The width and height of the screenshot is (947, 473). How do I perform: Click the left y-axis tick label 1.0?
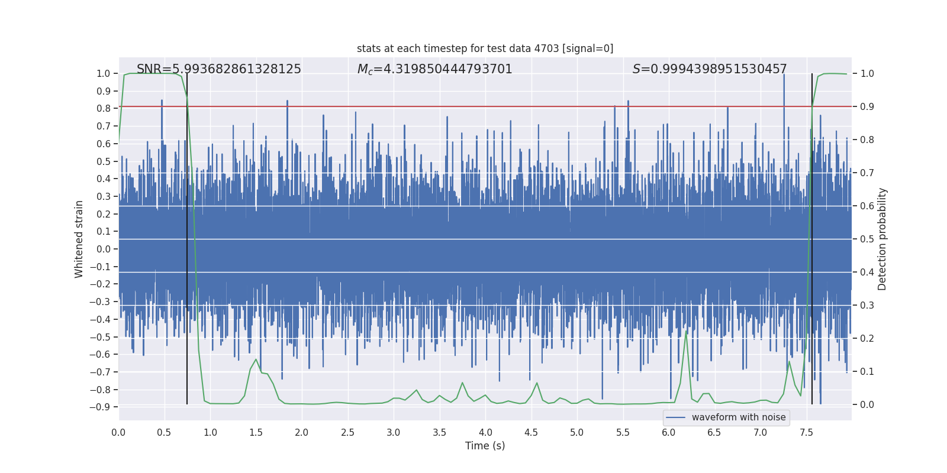(104, 73)
